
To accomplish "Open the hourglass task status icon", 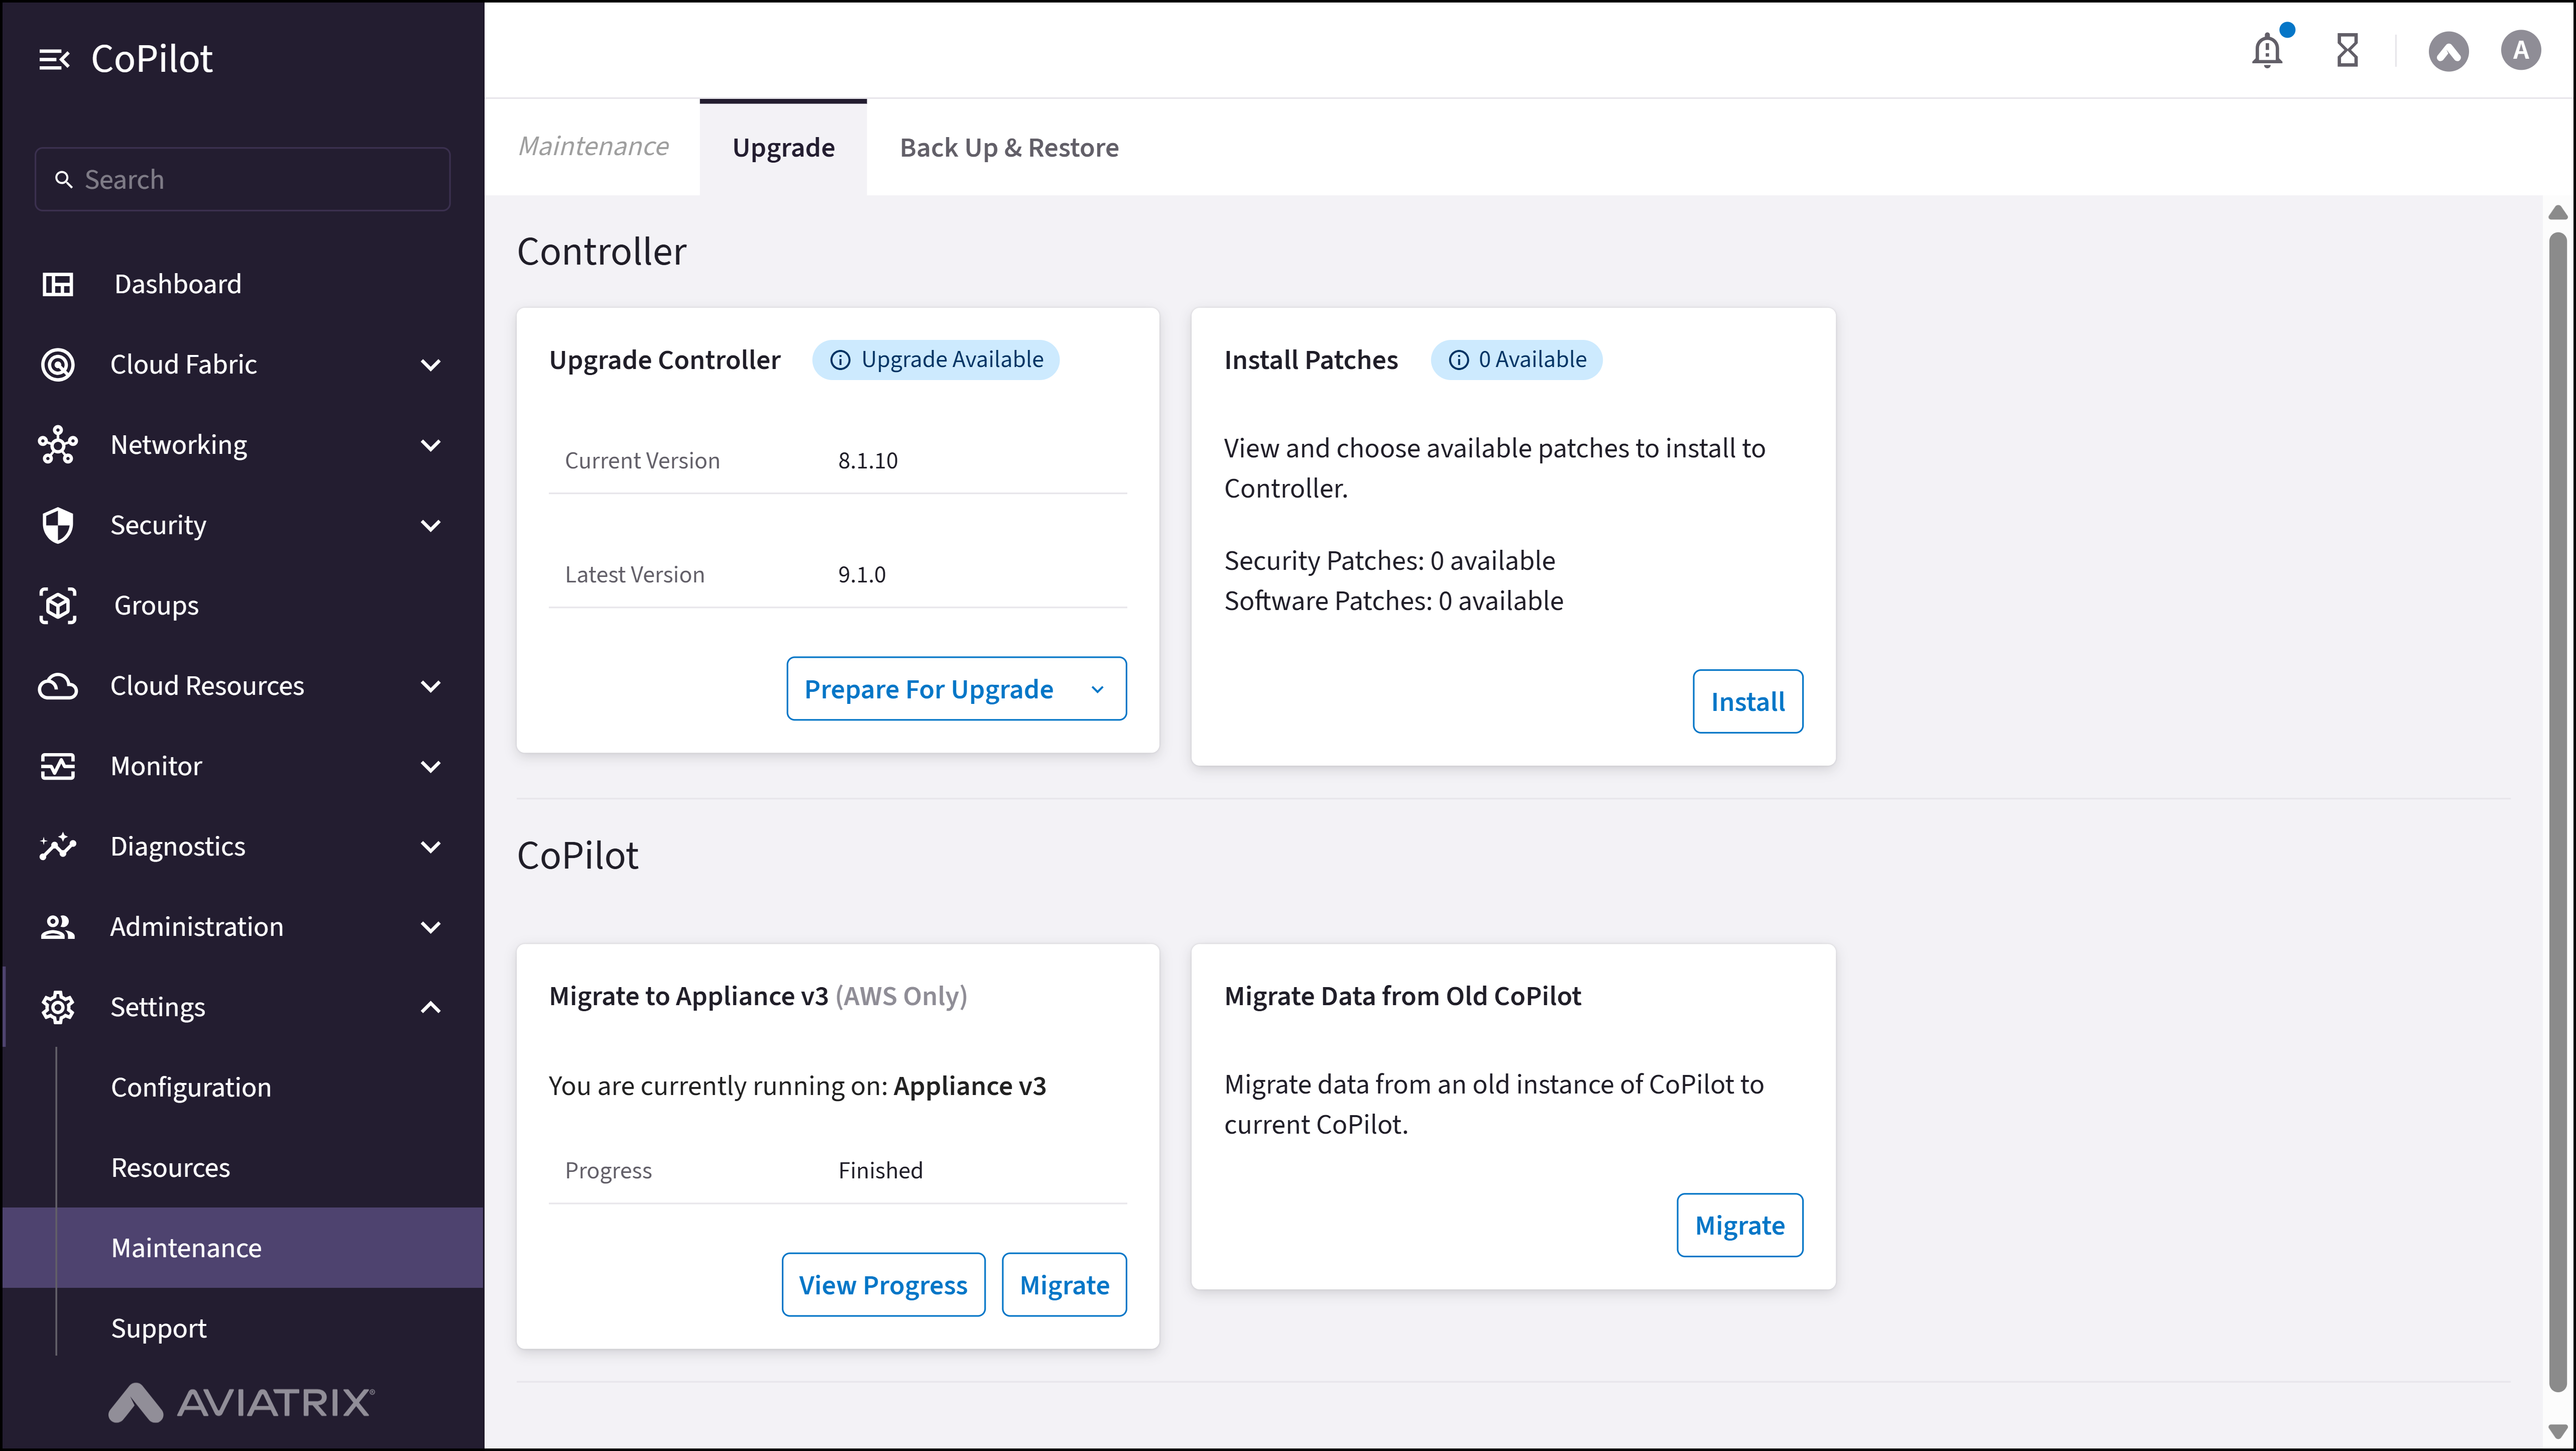I will pyautogui.click(x=2347, y=50).
